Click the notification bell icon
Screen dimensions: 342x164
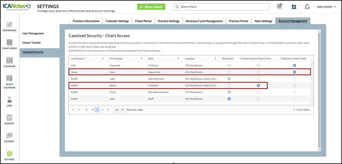[x=307, y=7]
